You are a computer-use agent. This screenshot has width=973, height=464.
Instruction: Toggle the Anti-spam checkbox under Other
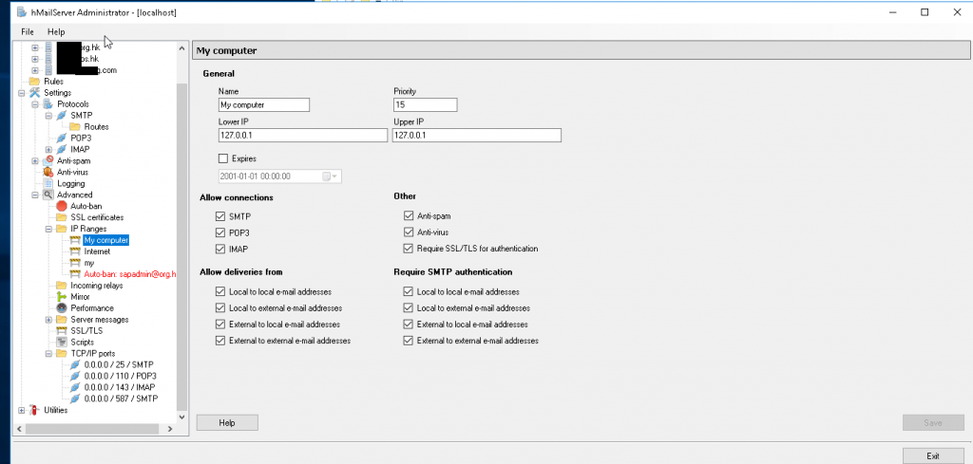(409, 216)
